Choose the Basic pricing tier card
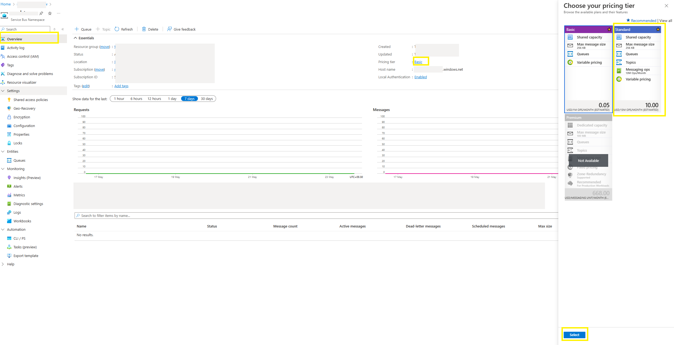Screen dimensions: 674x345 coord(588,69)
